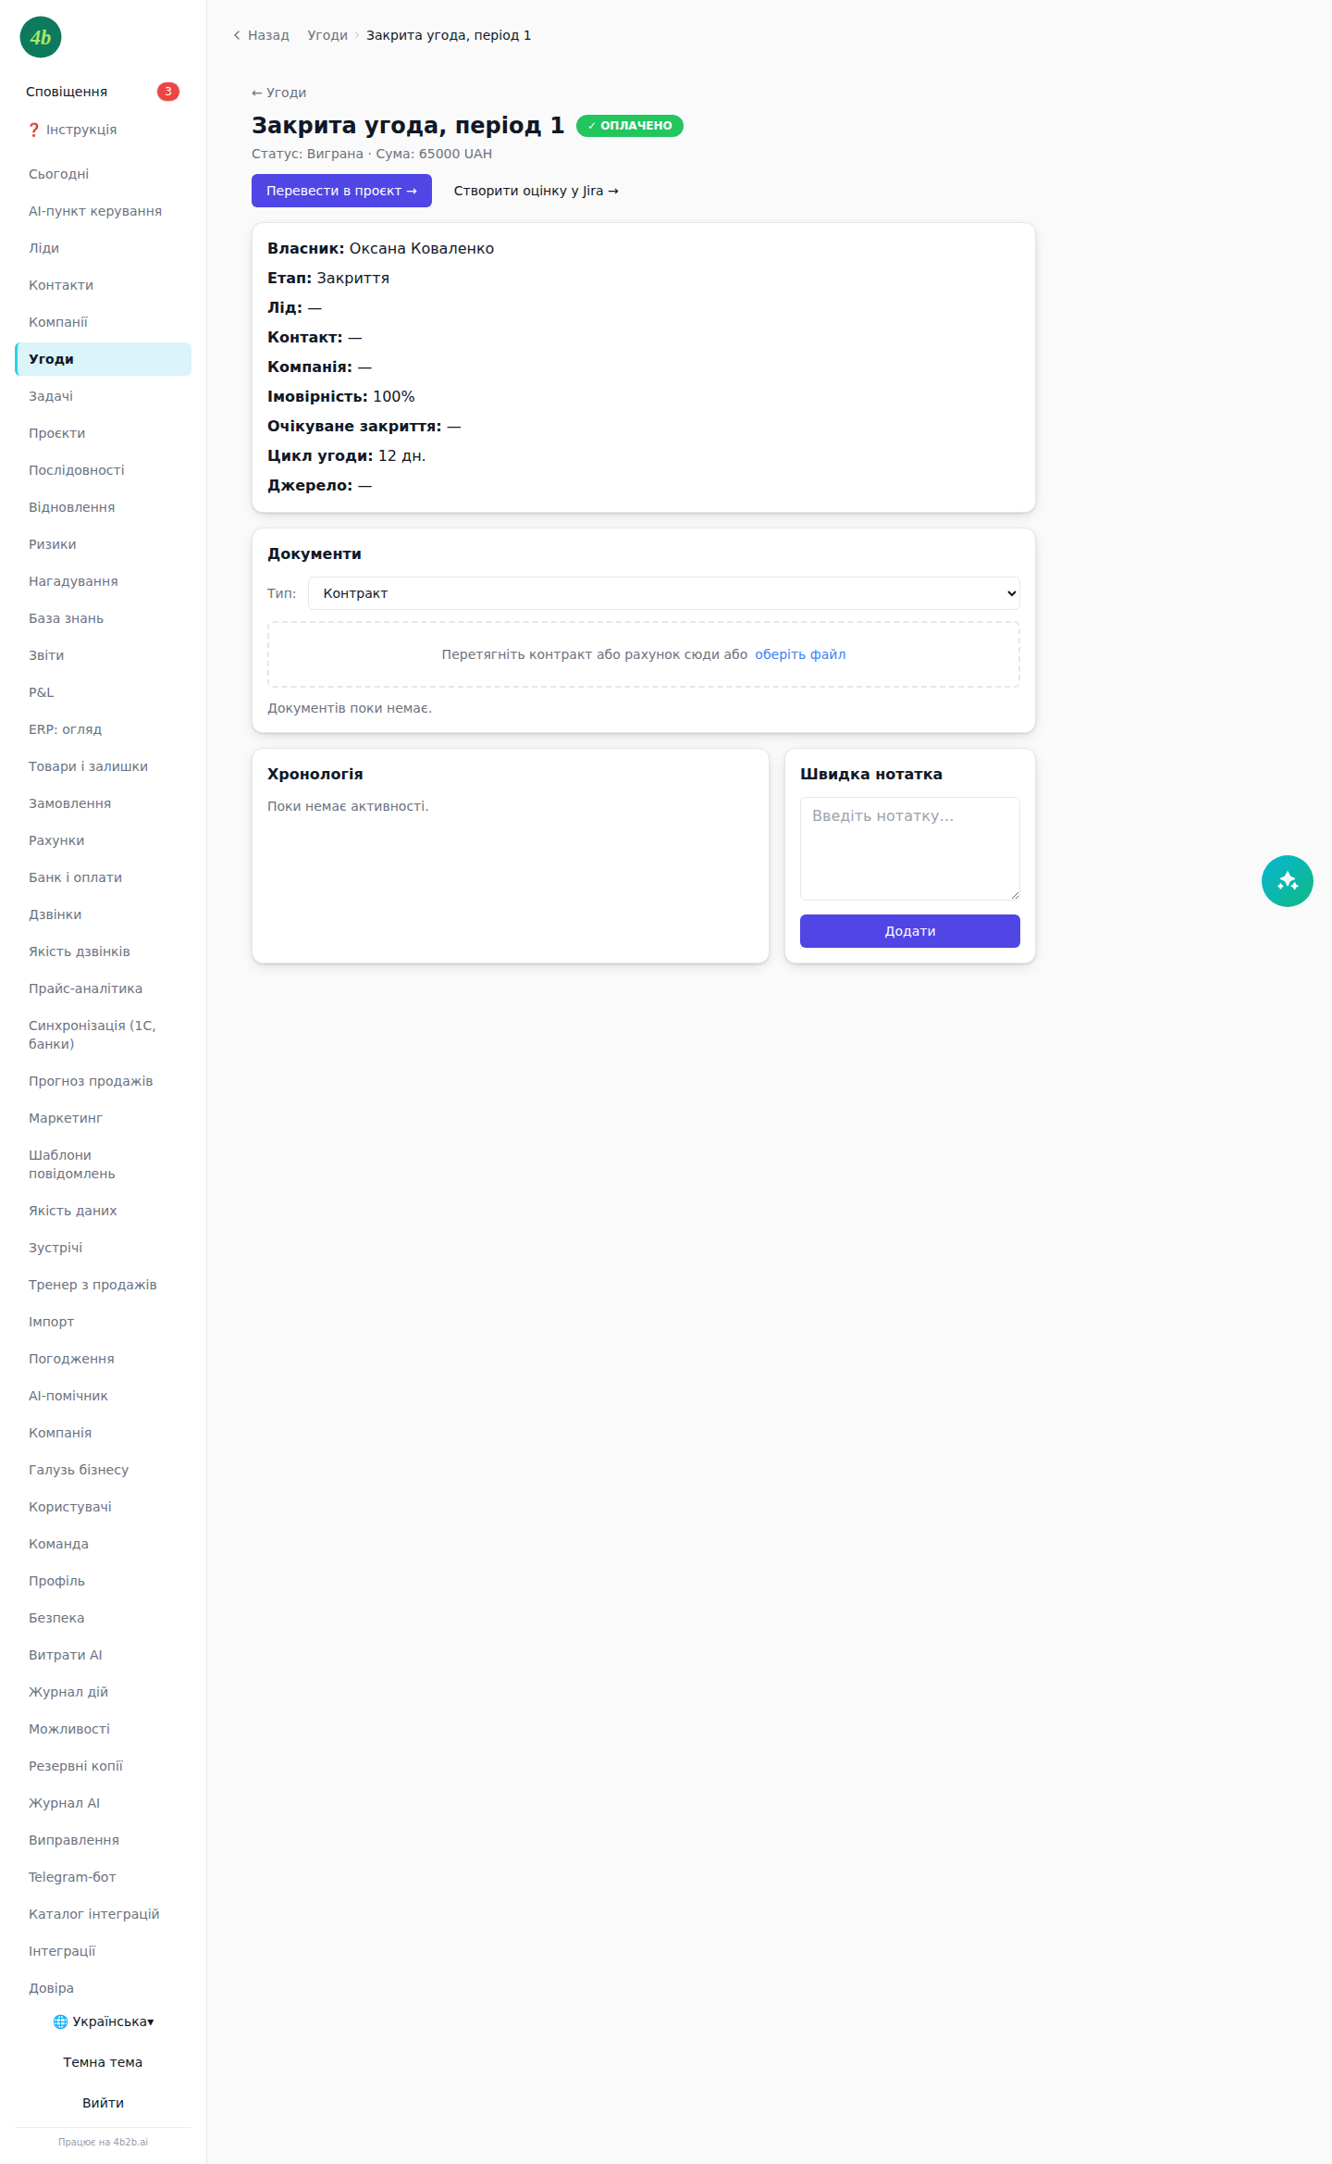
Task: Click the ОПЛАЧЕНО paid status badge
Action: pyautogui.click(x=630, y=126)
